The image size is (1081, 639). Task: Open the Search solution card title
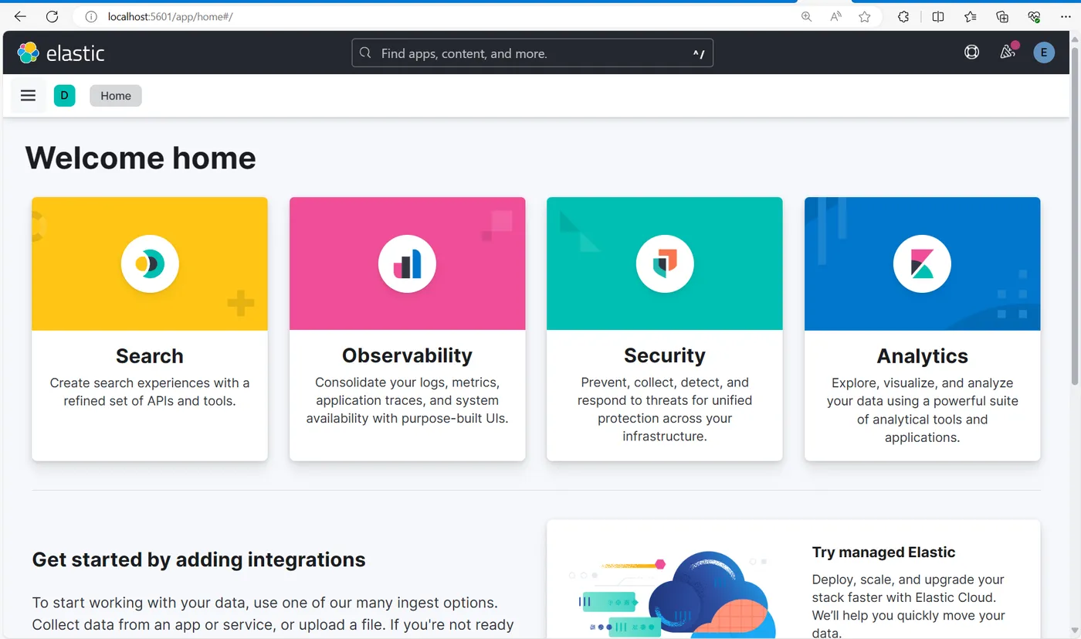click(x=150, y=355)
